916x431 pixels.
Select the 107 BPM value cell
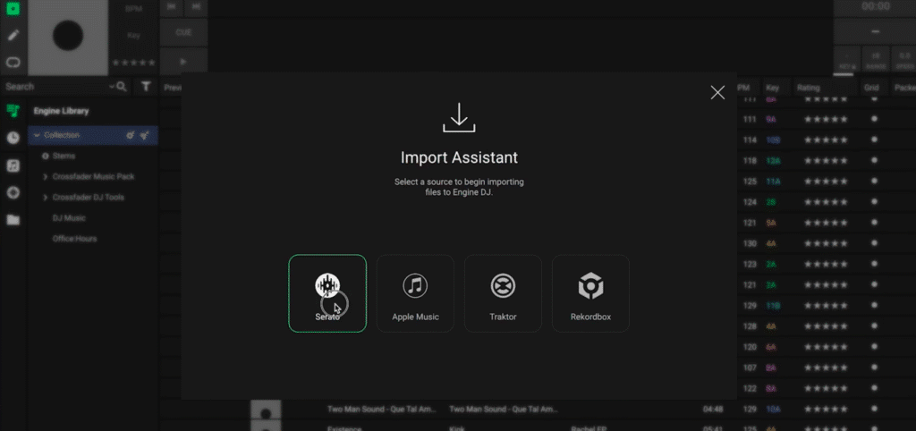point(750,368)
